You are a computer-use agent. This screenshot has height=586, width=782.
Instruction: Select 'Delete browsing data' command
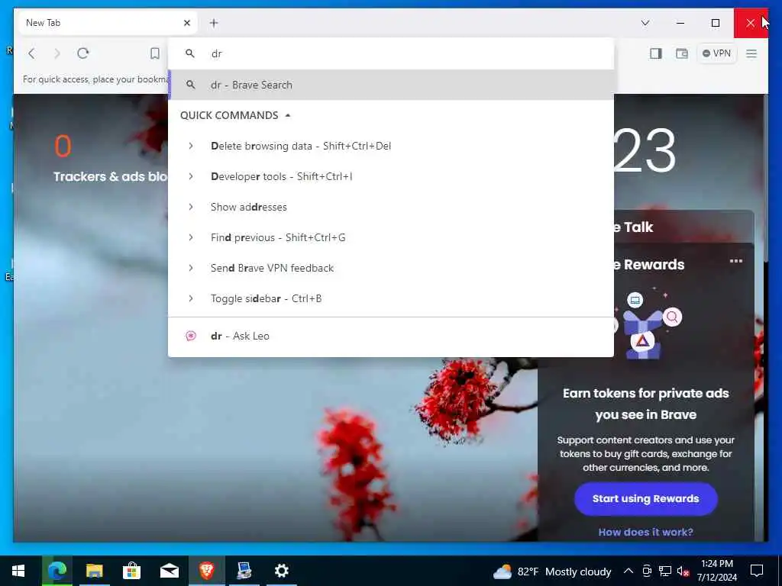point(391,146)
